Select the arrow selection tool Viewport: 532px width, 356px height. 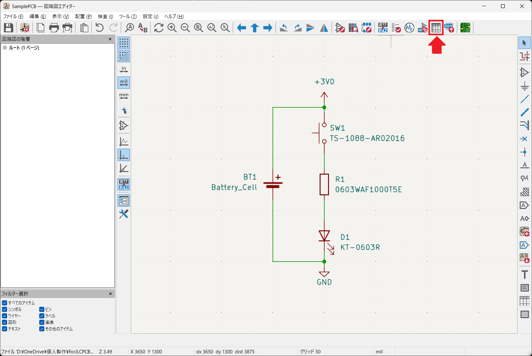(x=525, y=43)
